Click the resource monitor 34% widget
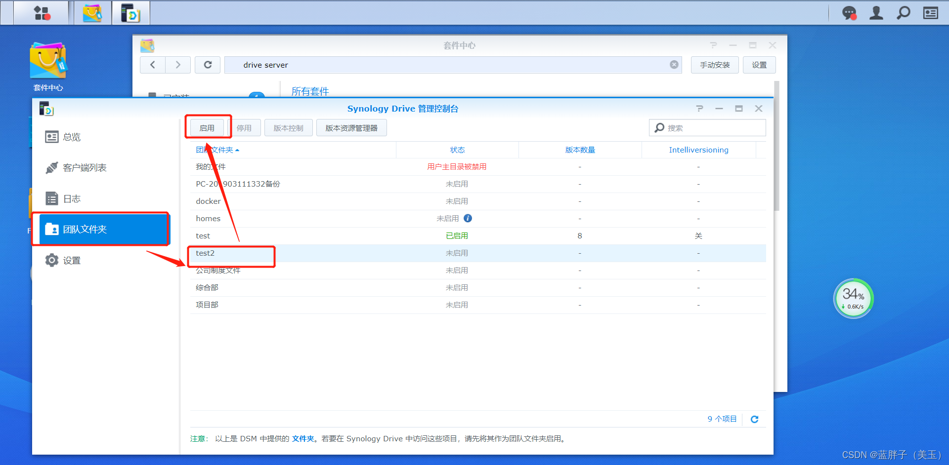This screenshot has height=465, width=949. (x=854, y=299)
